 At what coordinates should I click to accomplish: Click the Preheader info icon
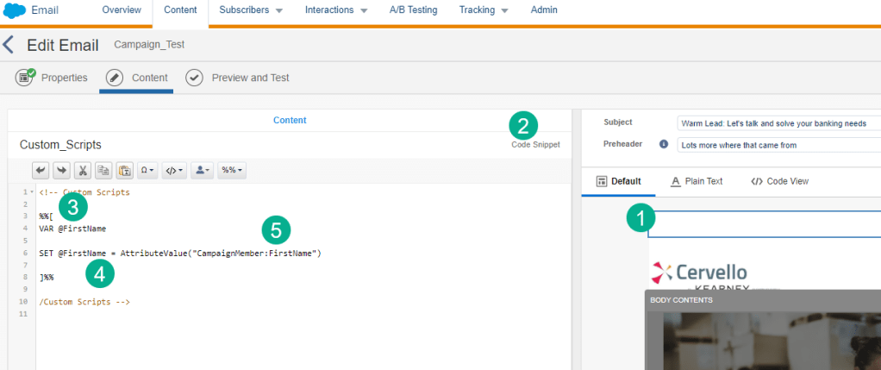664,144
